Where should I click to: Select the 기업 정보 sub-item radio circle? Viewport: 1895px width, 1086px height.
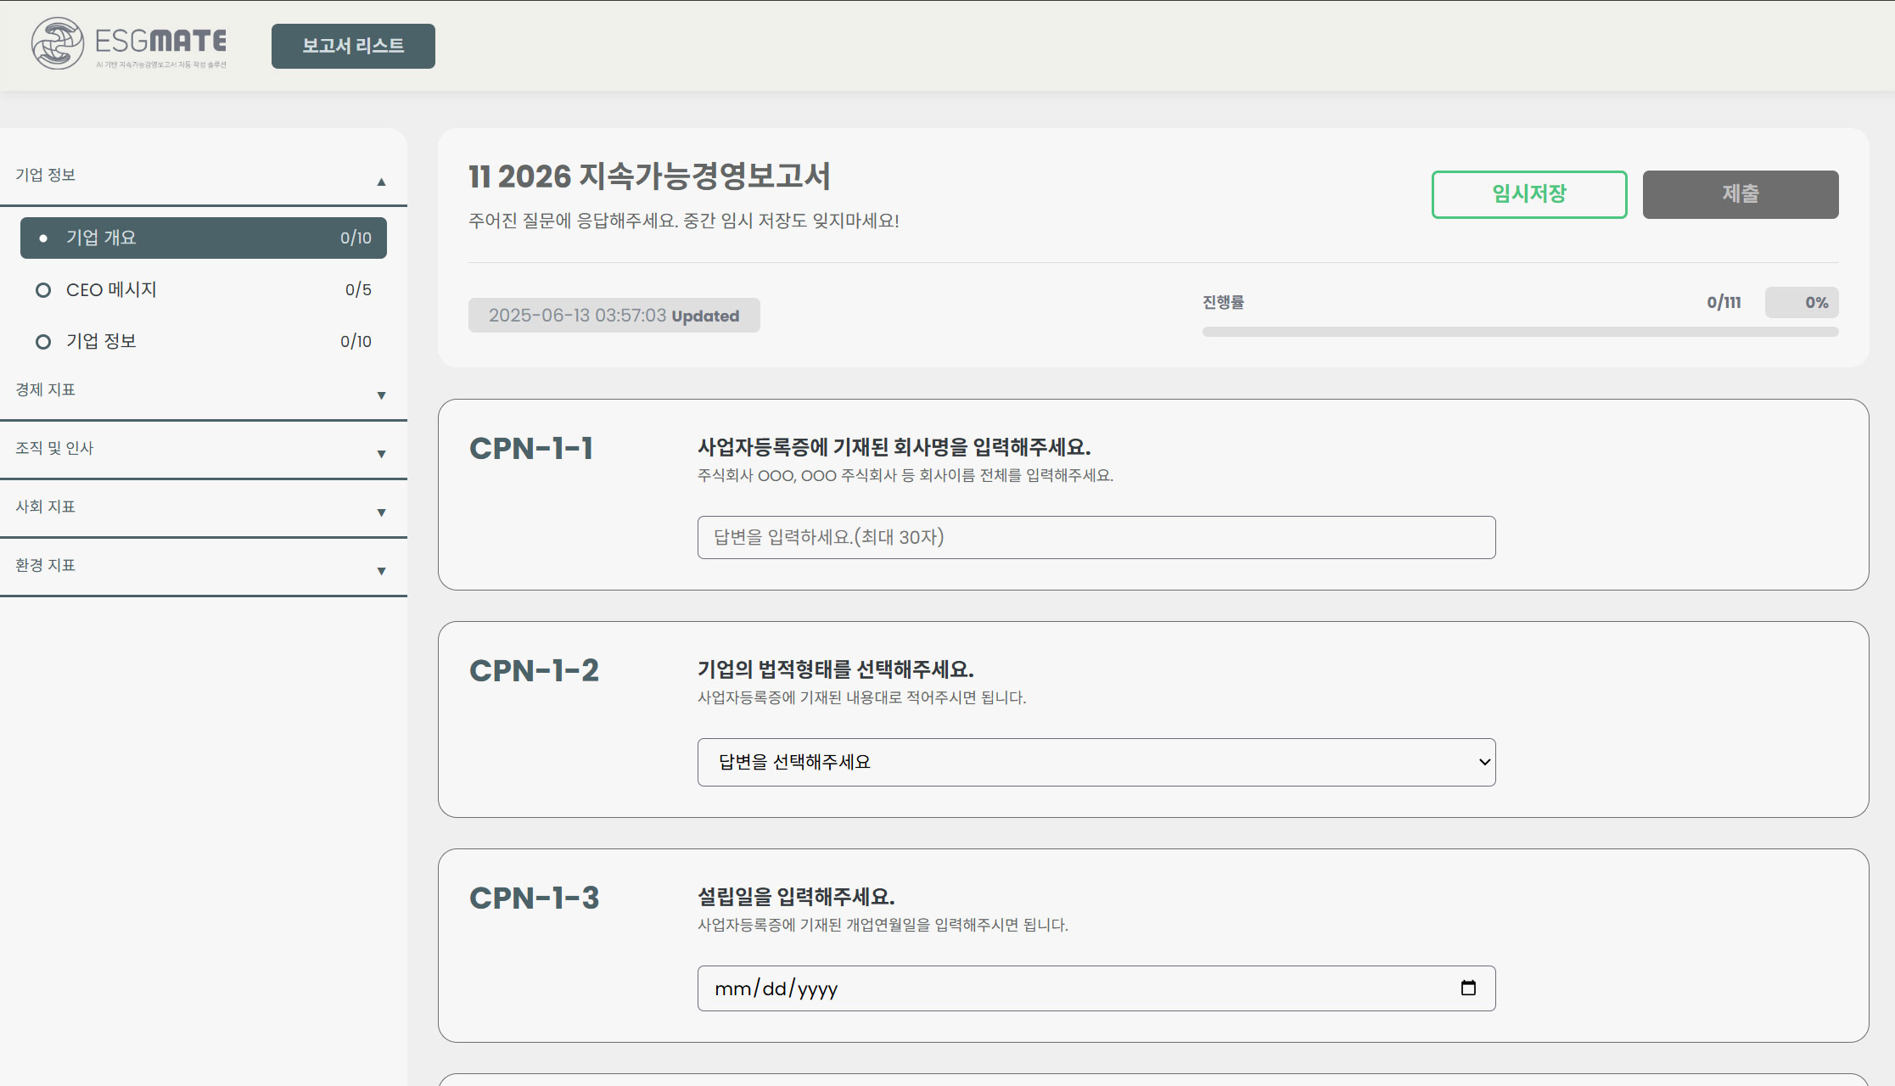[x=43, y=342]
